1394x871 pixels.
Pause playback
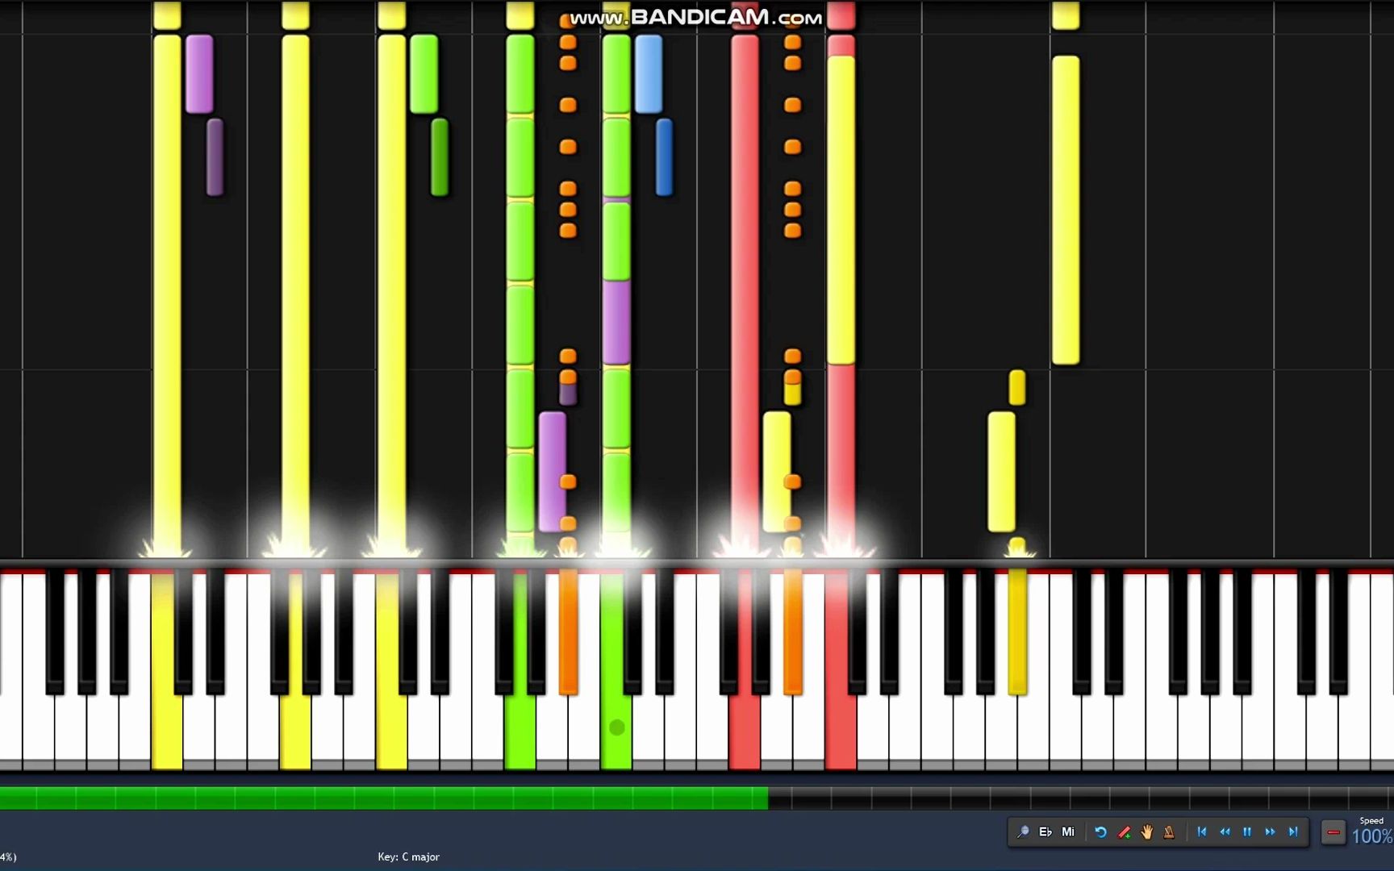pos(1247,831)
